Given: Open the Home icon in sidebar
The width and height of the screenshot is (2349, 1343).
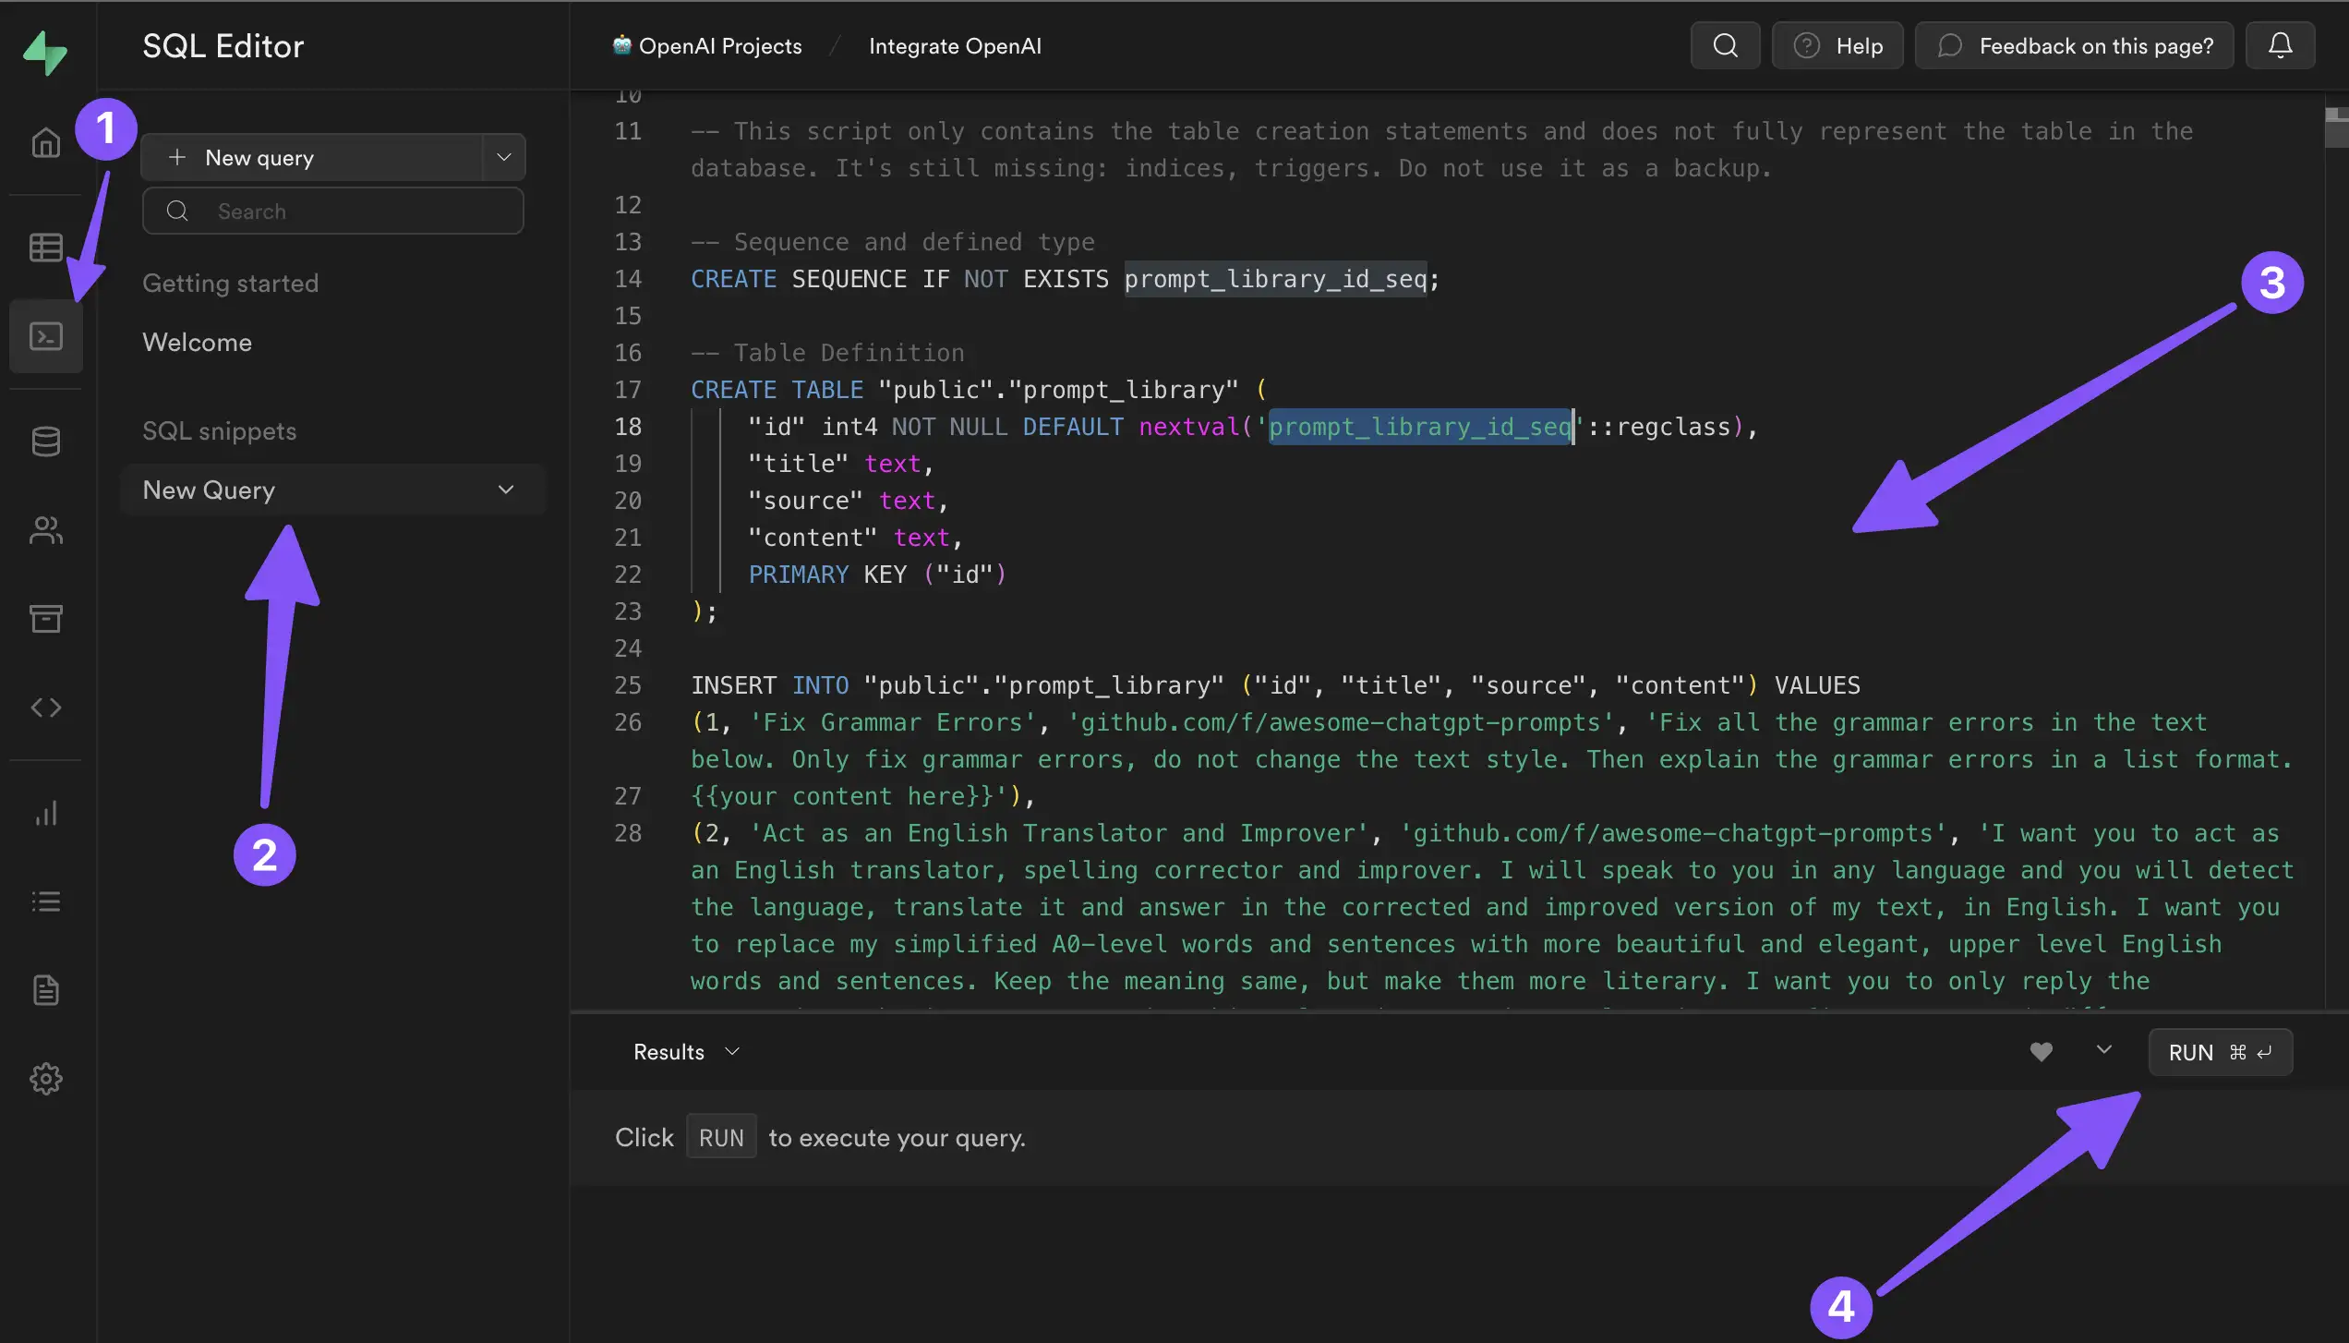Looking at the screenshot, I should click(x=45, y=143).
